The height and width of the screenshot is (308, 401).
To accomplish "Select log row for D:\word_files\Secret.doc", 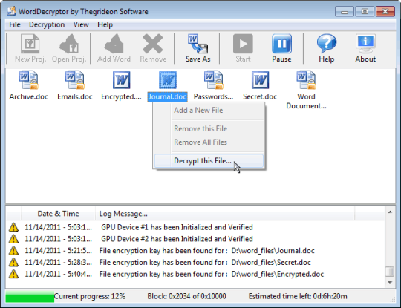I will 195,262.
